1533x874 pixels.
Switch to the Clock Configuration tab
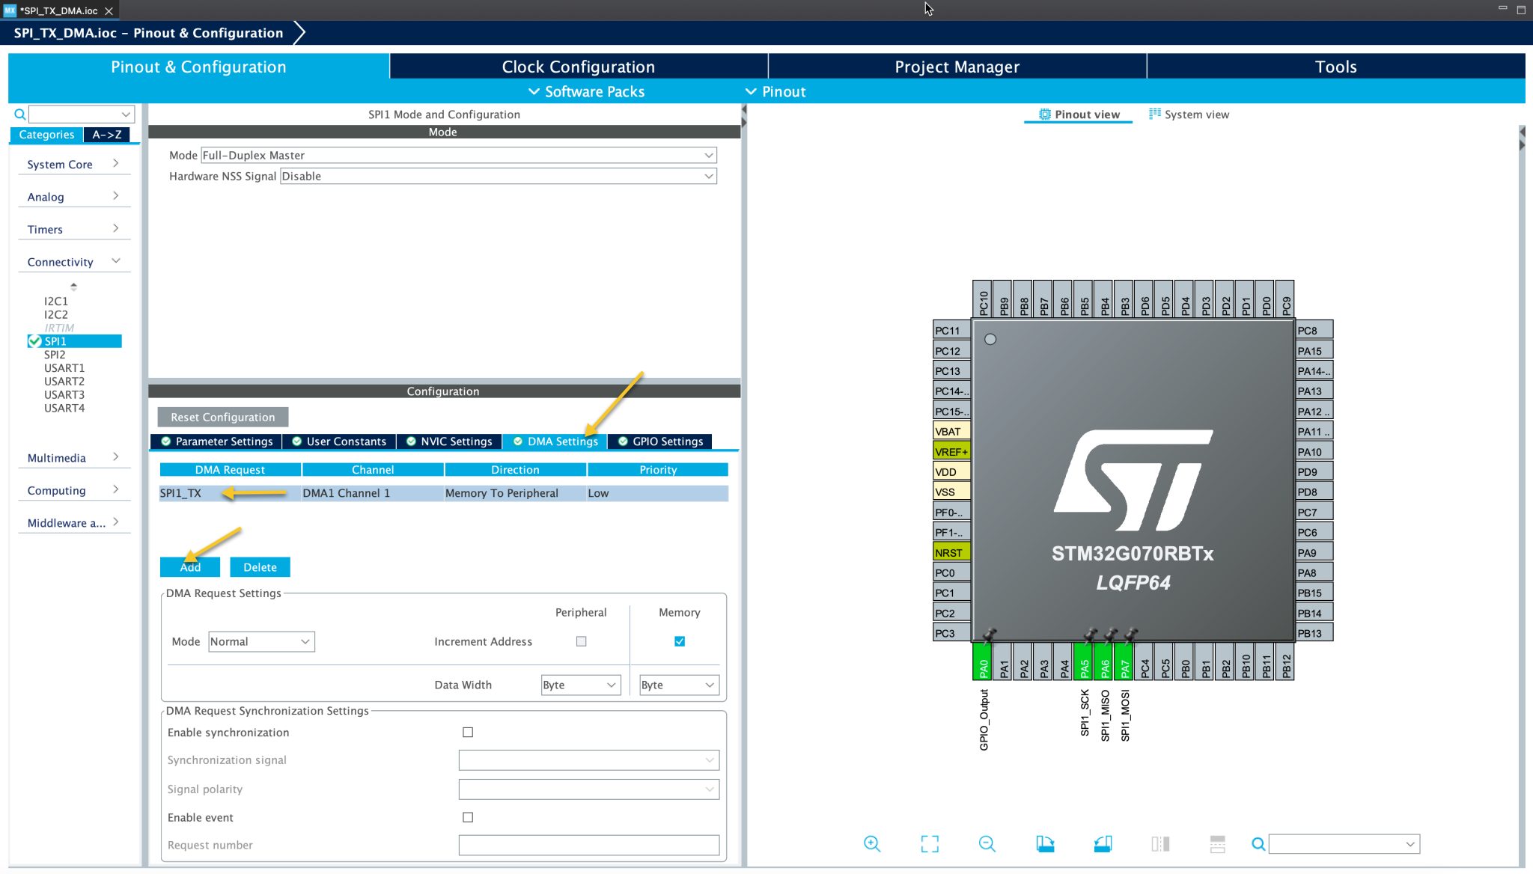click(x=578, y=67)
